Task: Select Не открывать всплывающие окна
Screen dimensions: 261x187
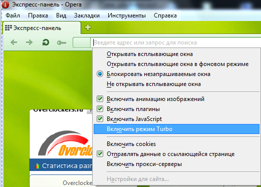Action: 176,84
